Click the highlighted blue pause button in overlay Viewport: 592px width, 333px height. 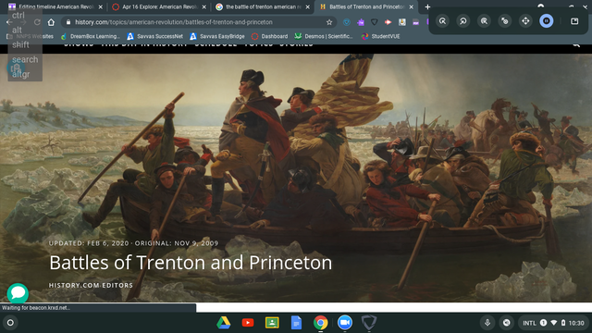(547, 20)
